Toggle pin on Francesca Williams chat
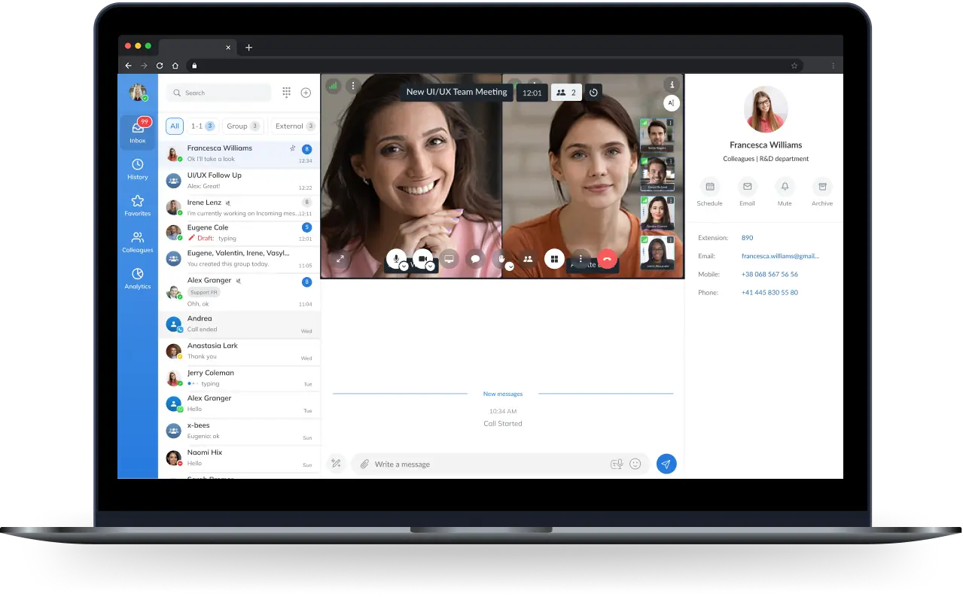The width and height of the screenshot is (963, 597). tap(292, 148)
